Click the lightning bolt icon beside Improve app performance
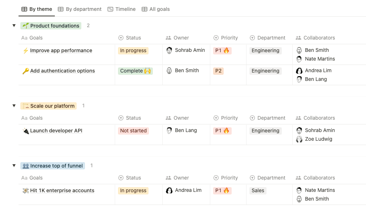 (x=25, y=51)
